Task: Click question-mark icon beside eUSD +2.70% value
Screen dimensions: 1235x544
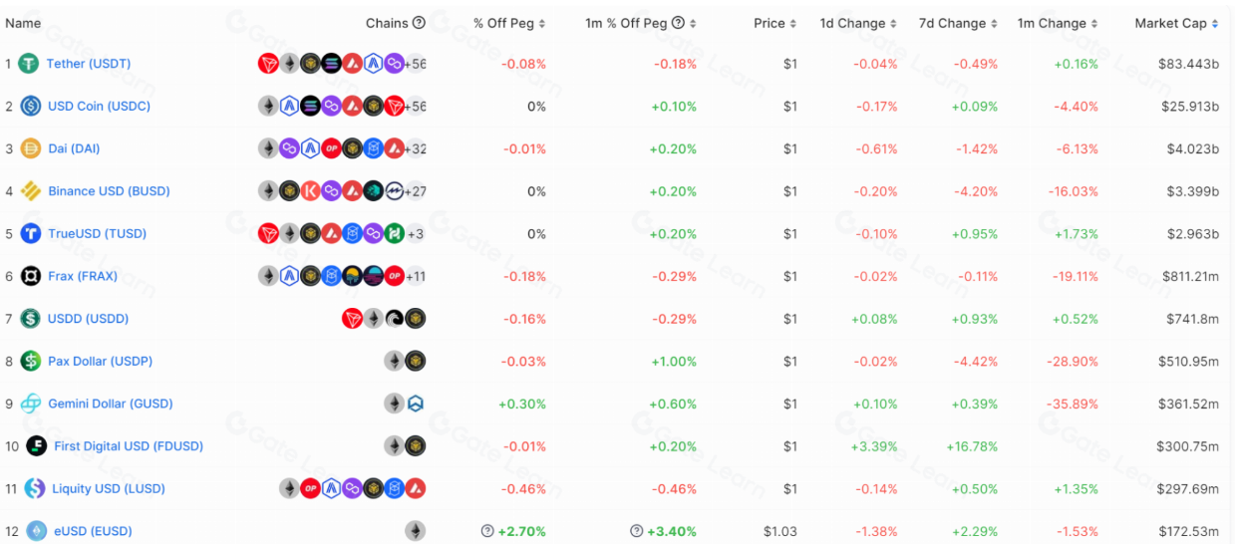Action: pyautogui.click(x=487, y=531)
